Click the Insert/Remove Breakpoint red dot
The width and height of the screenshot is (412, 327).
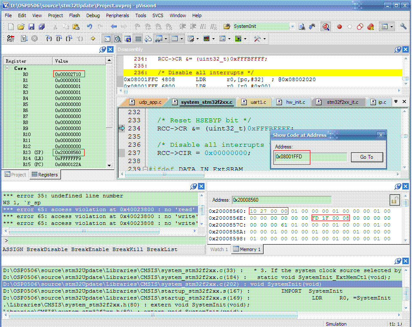point(339,27)
